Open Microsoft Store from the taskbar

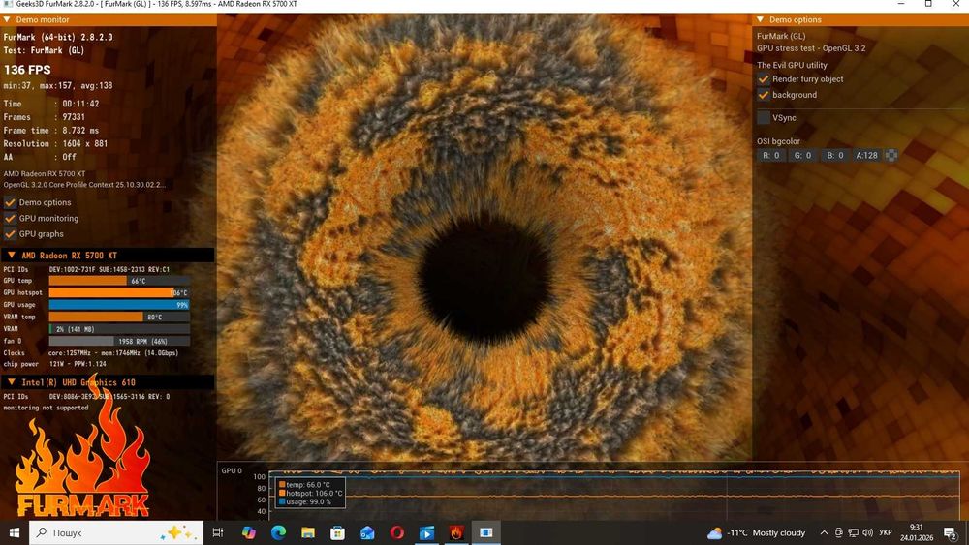pos(337,532)
